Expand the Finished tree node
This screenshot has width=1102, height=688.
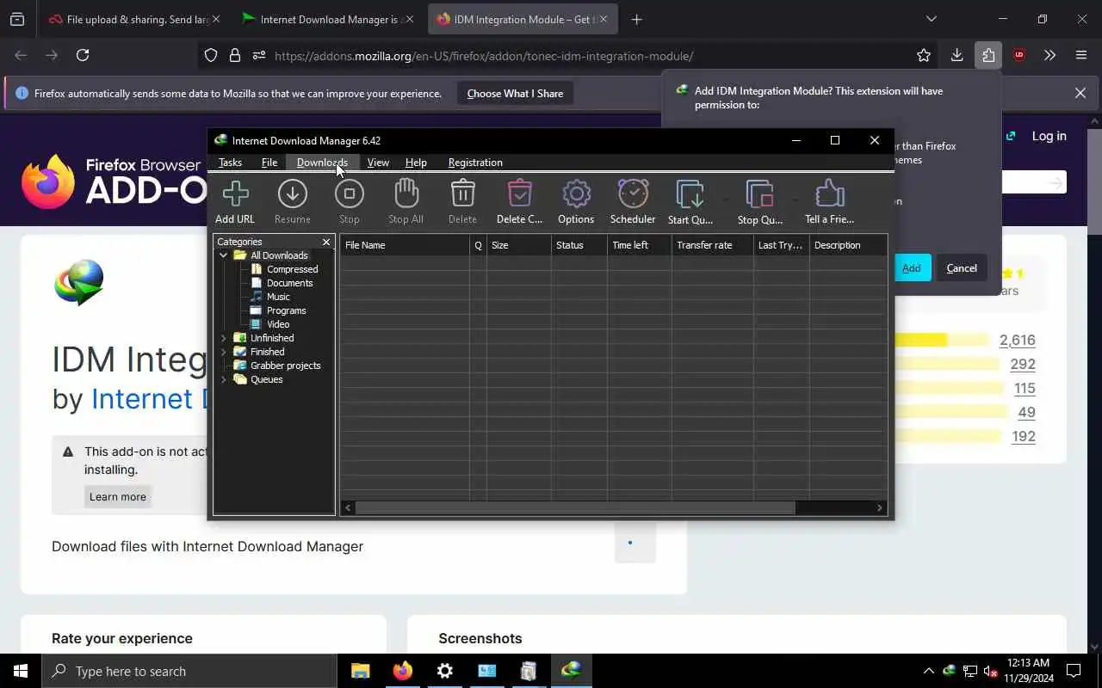pyautogui.click(x=224, y=352)
